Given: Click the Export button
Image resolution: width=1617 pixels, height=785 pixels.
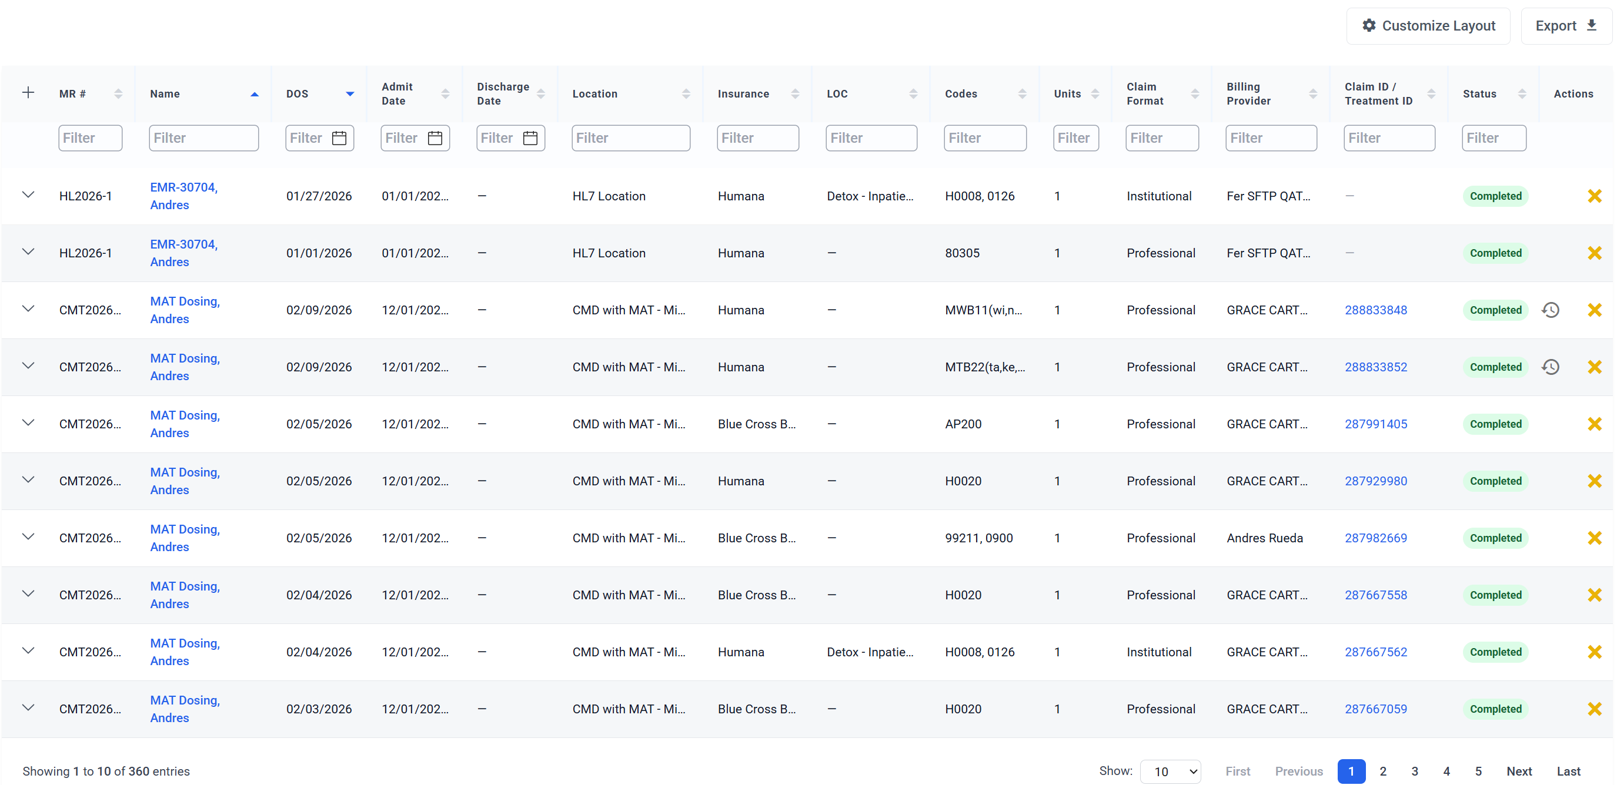Looking at the screenshot, I should [x=1565, y=26].
